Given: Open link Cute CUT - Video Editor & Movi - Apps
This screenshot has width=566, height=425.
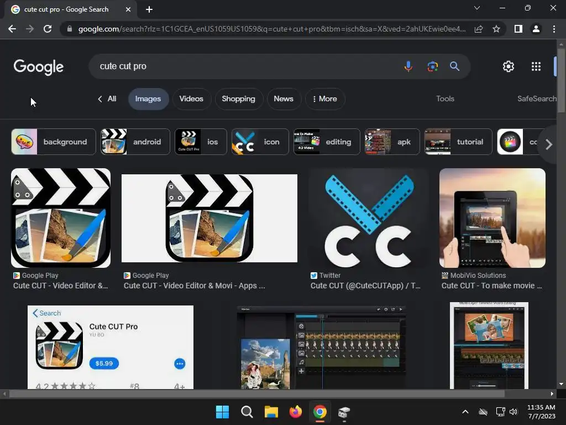Looking at the screenshot, I should 194,286.
